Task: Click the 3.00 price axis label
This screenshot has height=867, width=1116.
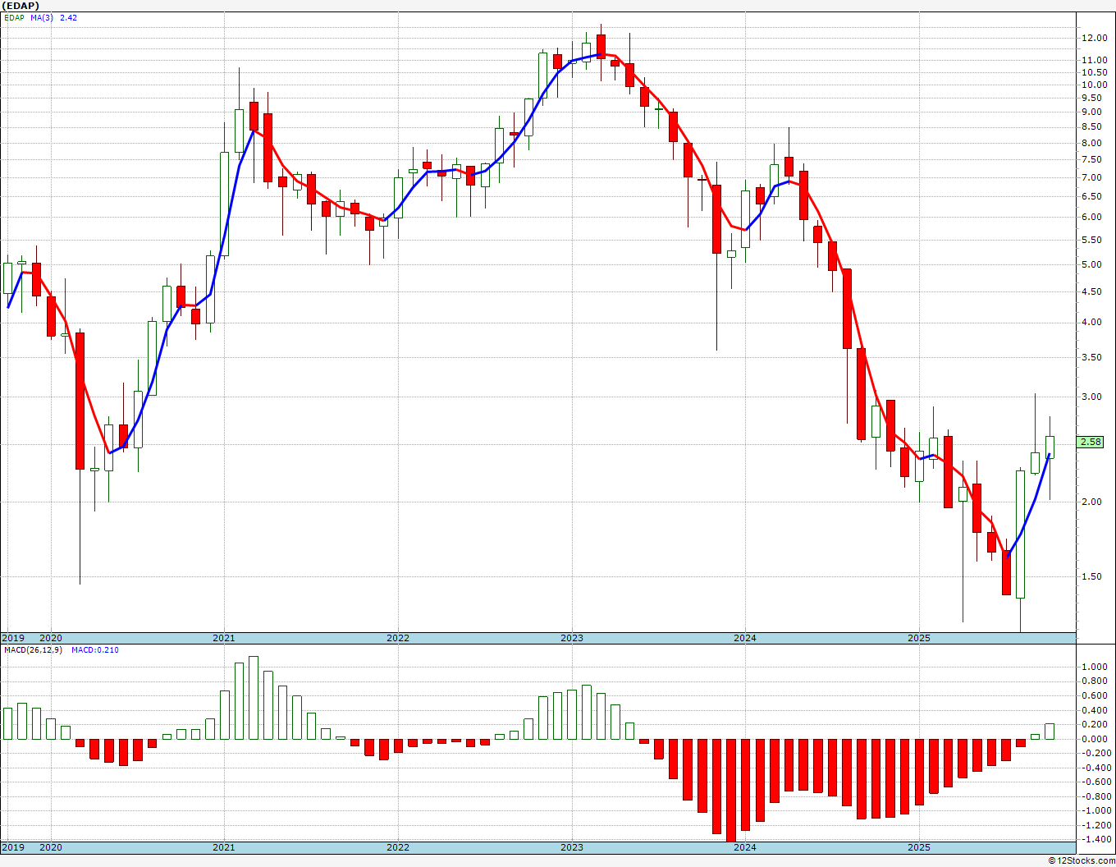Action: tap(1093, 397)
